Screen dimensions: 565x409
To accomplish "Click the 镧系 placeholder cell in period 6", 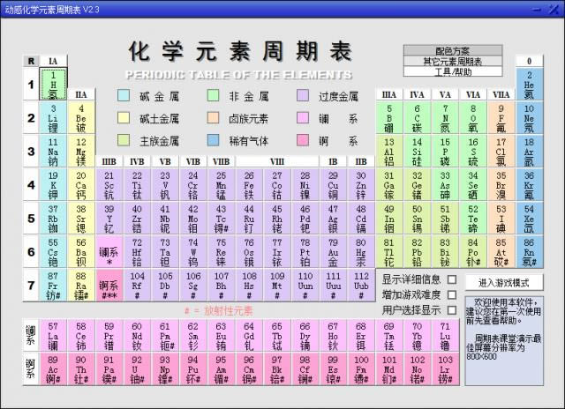I will pos(109,252).
